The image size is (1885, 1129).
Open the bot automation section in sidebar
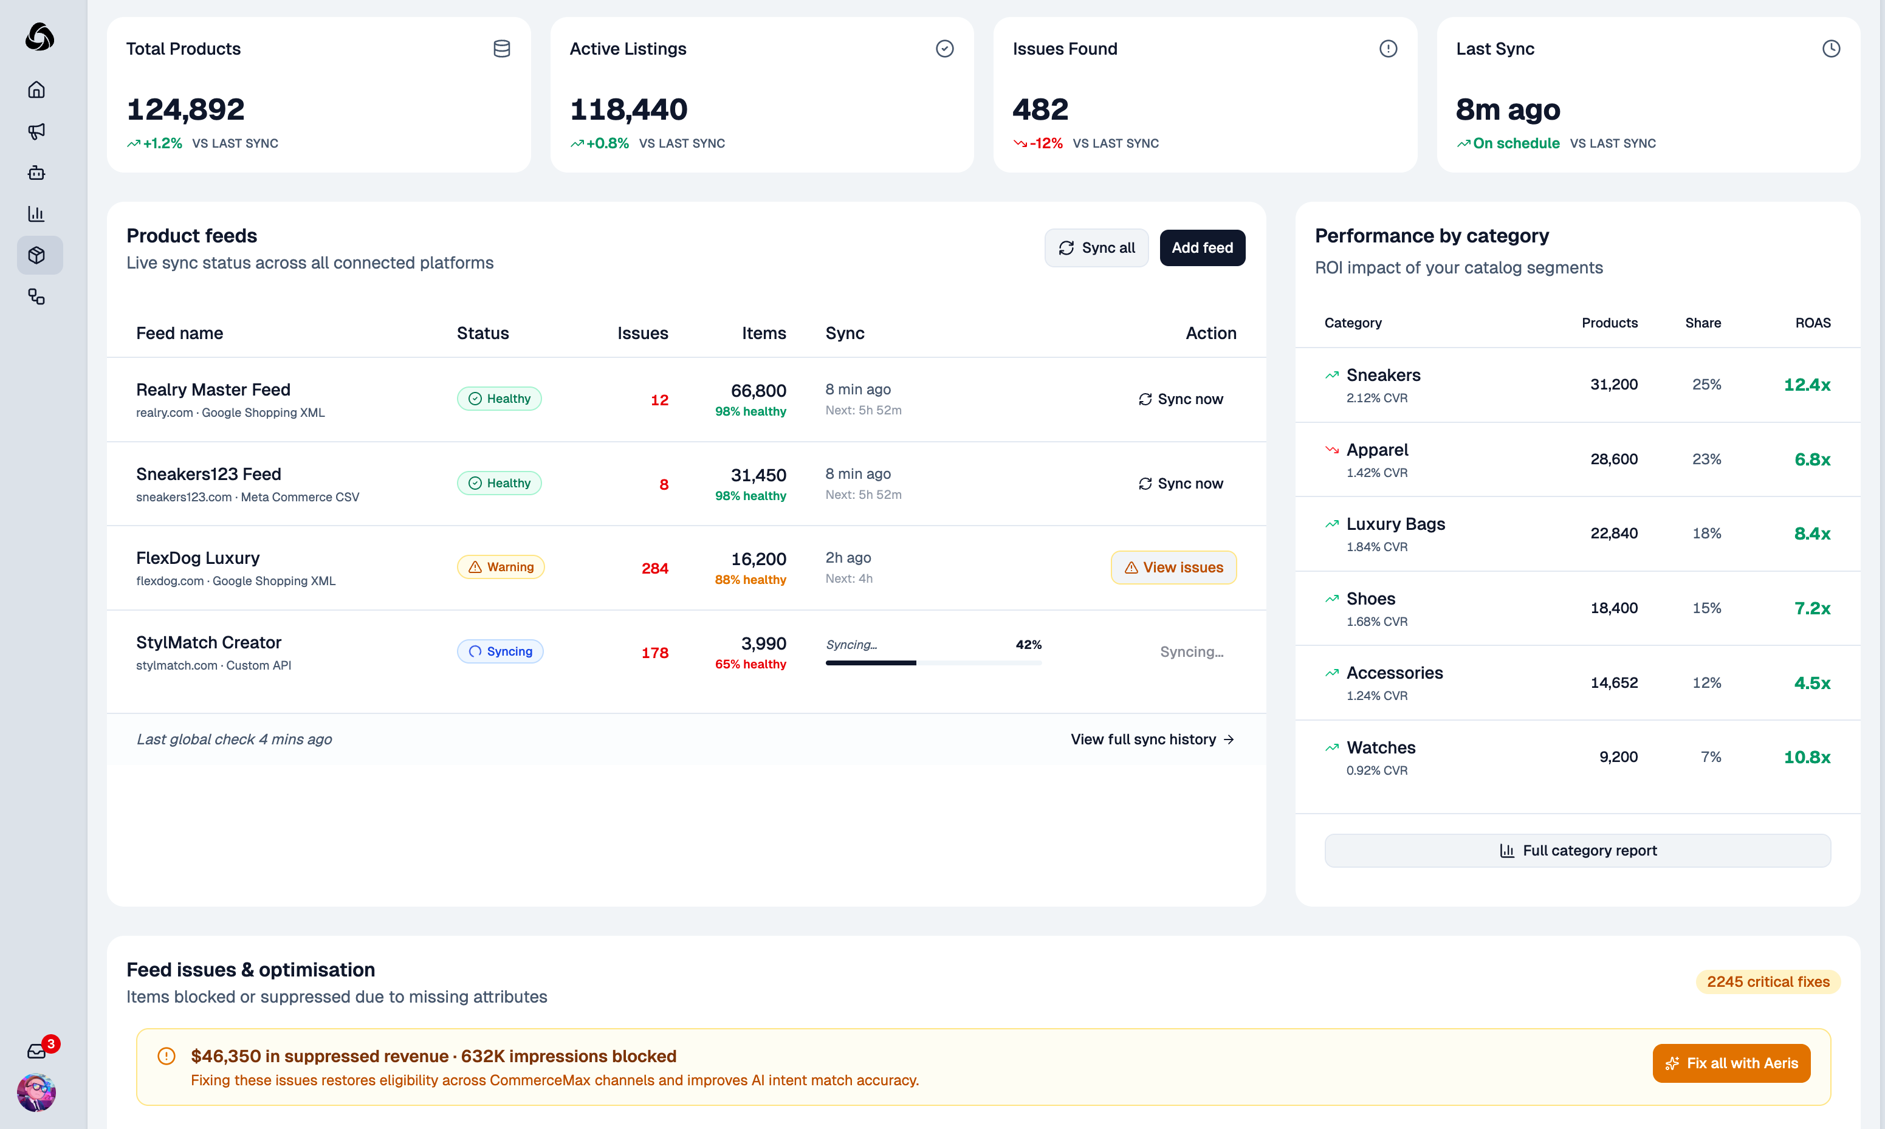point(37,173)
